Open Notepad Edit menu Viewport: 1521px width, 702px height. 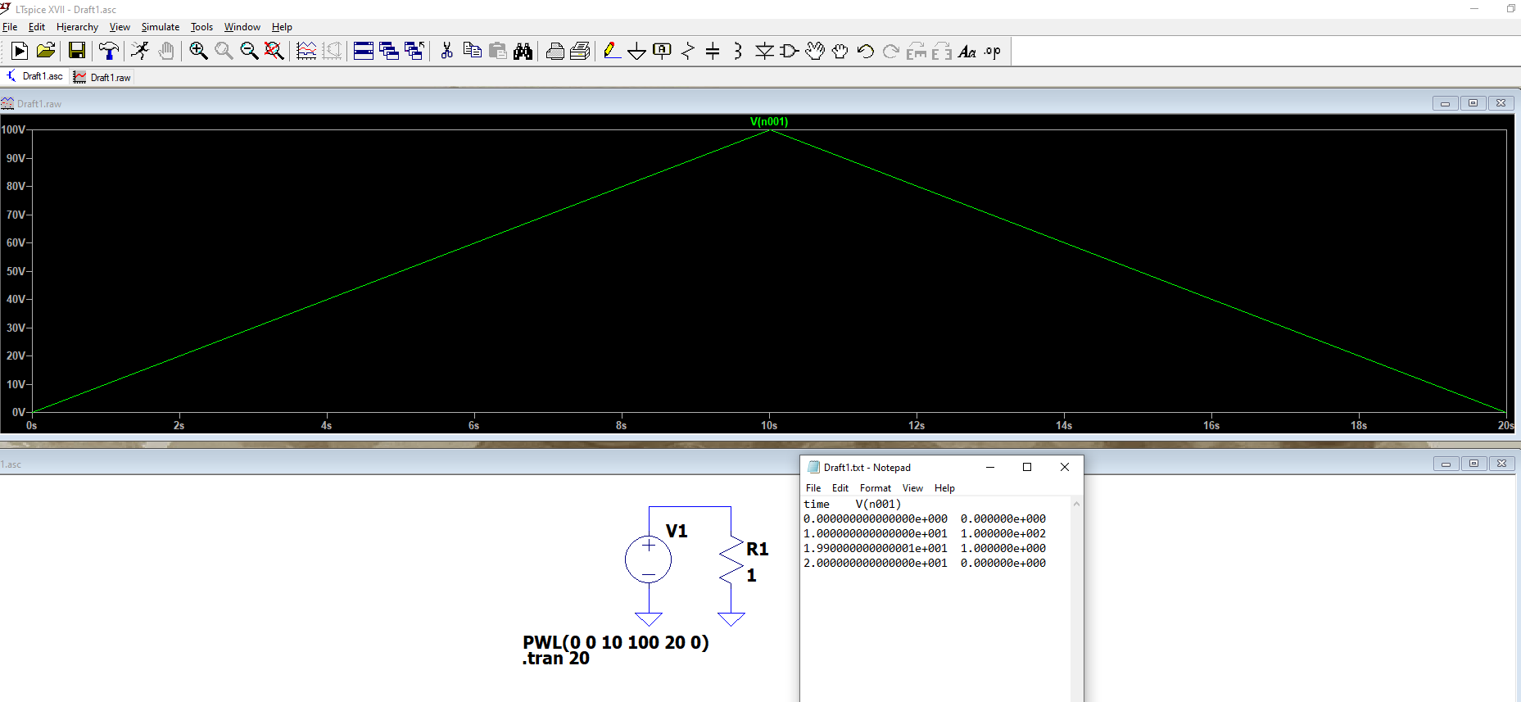[840, 488]
